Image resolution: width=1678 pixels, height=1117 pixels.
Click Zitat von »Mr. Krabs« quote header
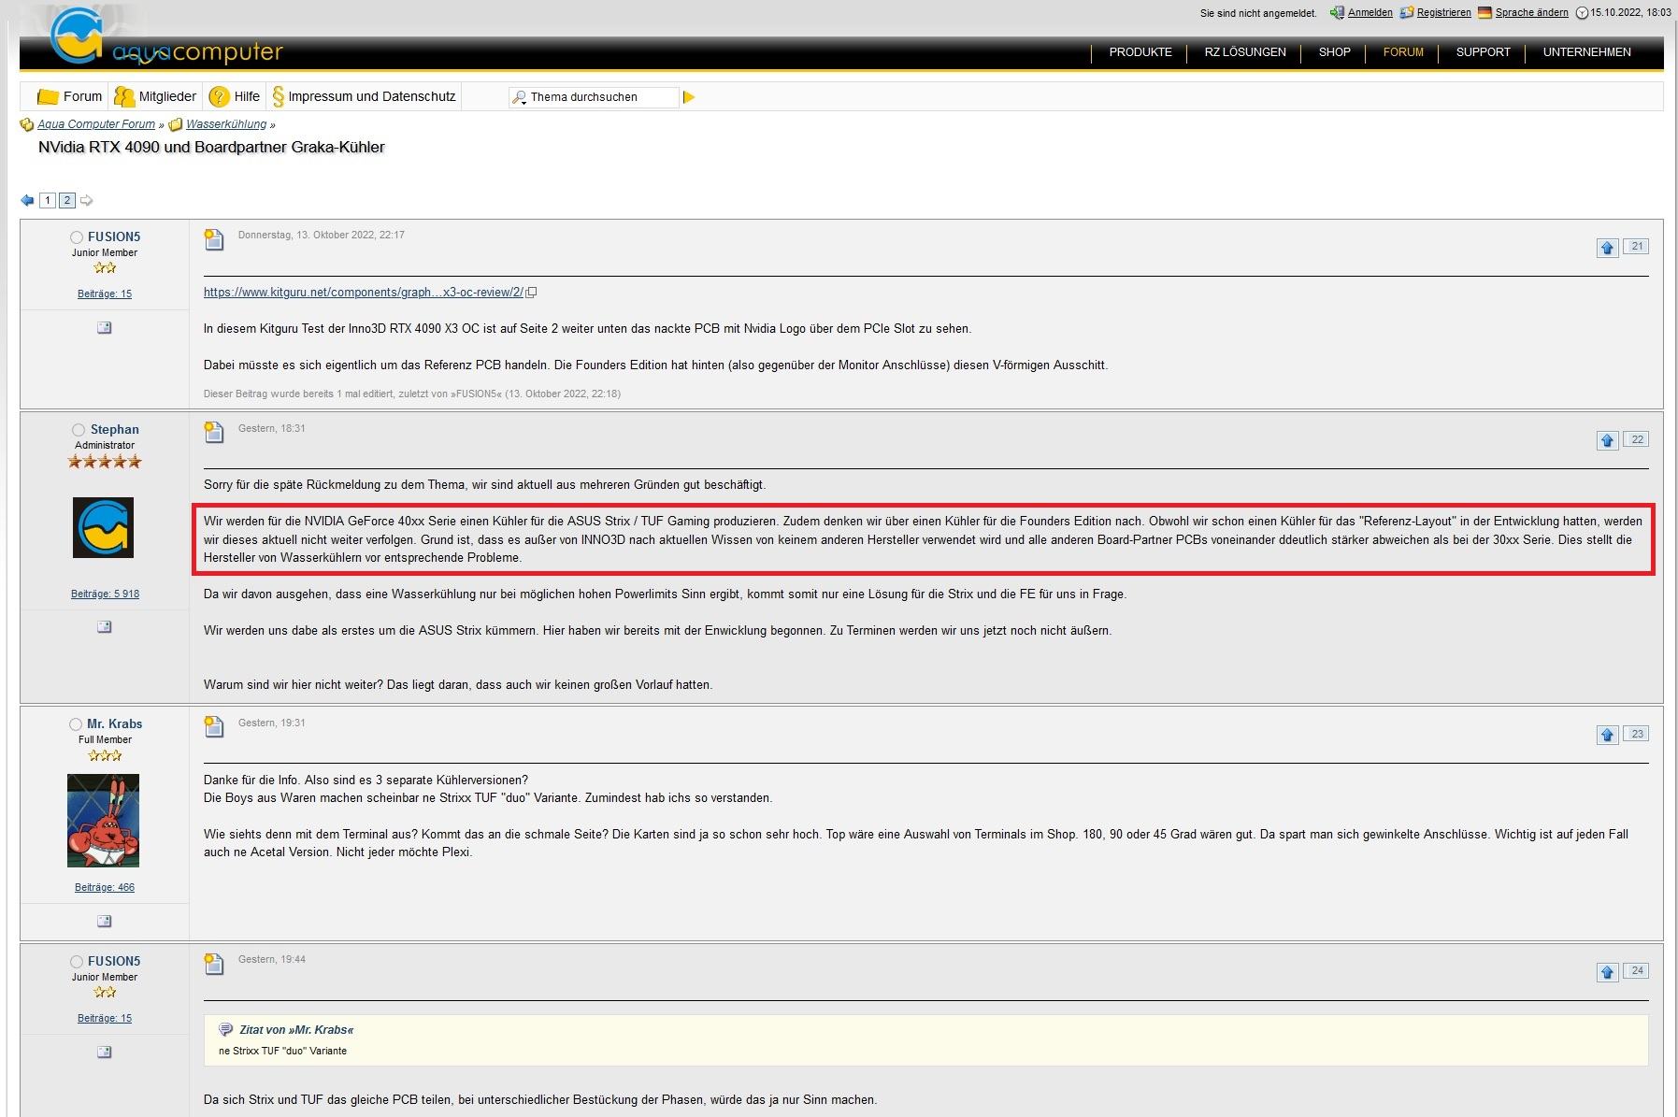pos(296,1030)
